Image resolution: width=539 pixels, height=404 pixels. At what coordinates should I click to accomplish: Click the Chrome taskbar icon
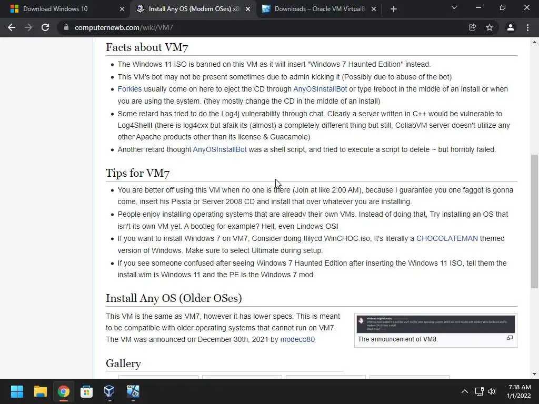click(x=63, y=391)
